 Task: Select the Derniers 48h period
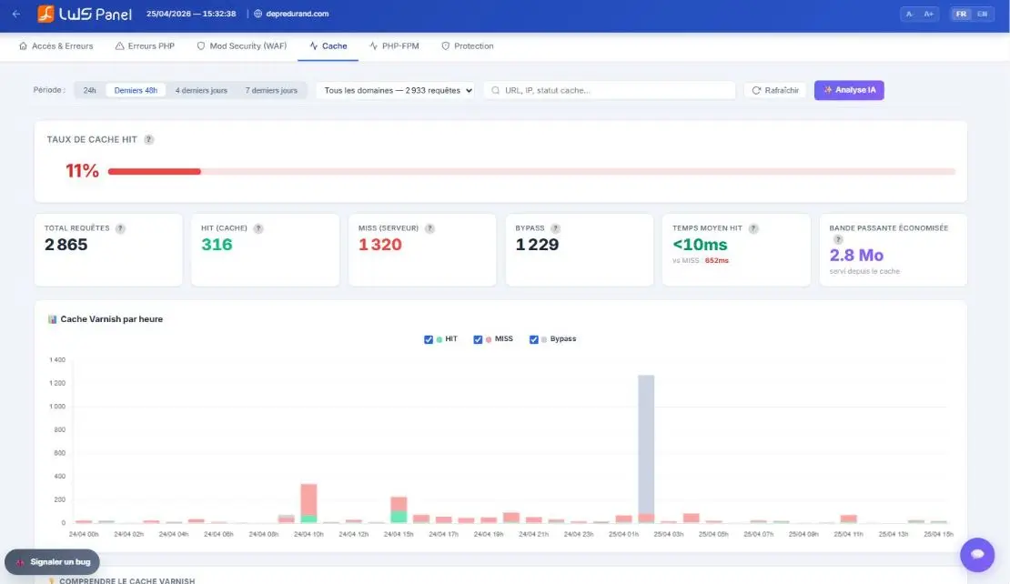pos(136,90)
